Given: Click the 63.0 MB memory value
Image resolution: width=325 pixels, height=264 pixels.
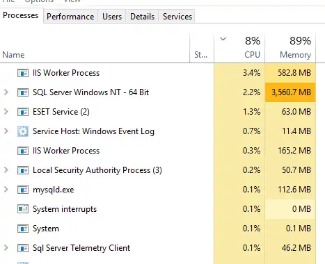Looking at the screenshot, I should tap(296, 112).
